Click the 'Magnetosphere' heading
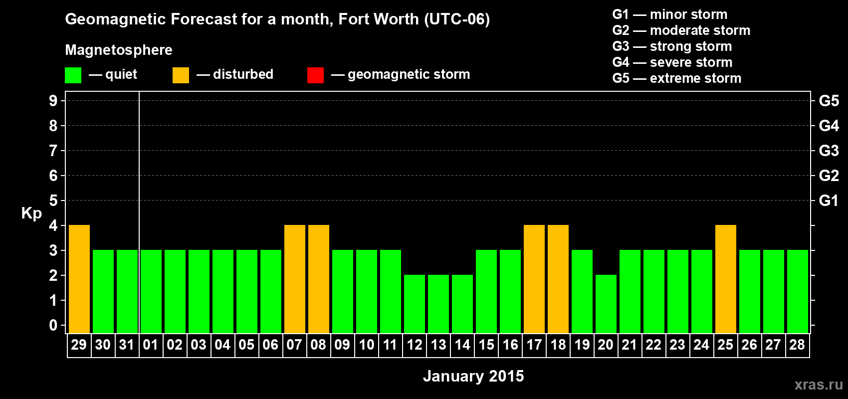 (x=119, y=50)
